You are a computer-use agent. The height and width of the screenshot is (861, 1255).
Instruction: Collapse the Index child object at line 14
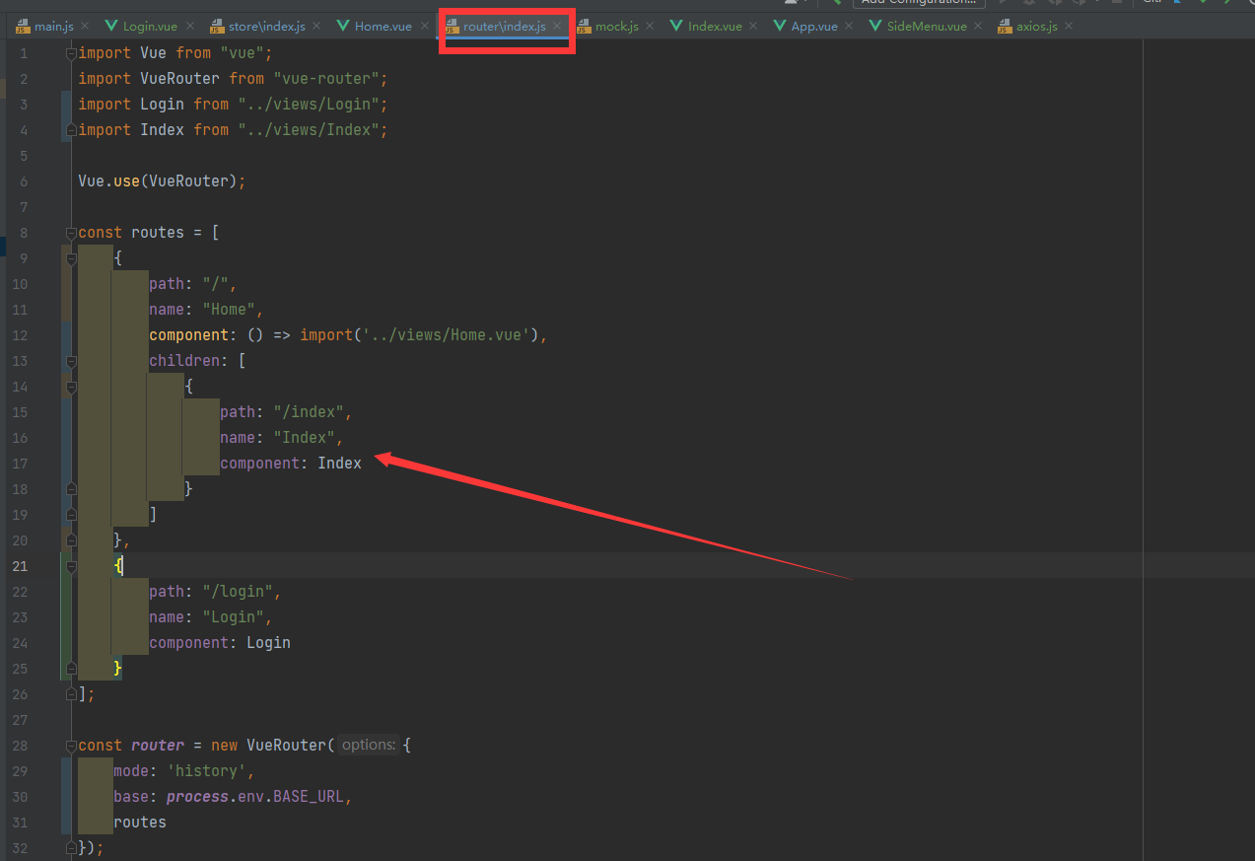click(x=71, y=387)
